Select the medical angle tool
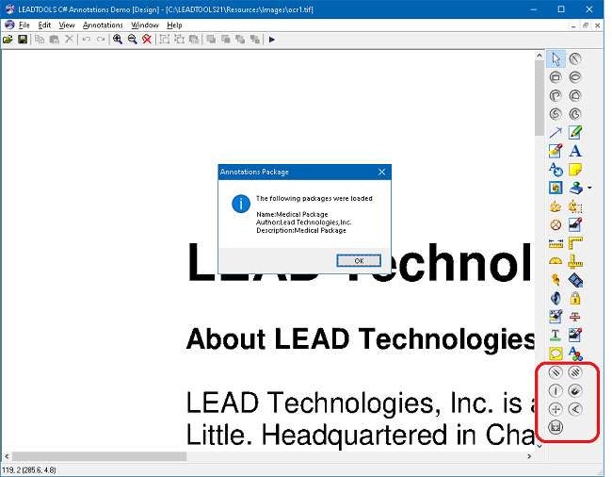612x477 pixels. click(x=575, y=409)
